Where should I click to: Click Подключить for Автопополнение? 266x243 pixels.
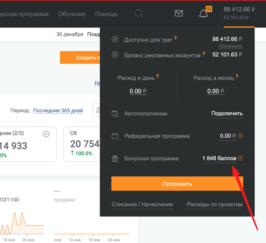pyautogui.click(x=227, y=114)
